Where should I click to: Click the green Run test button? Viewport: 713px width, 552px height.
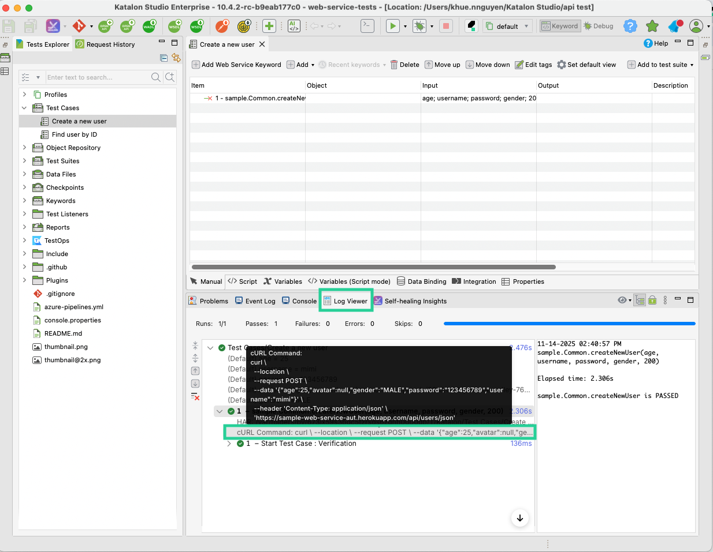coord(392,26)
